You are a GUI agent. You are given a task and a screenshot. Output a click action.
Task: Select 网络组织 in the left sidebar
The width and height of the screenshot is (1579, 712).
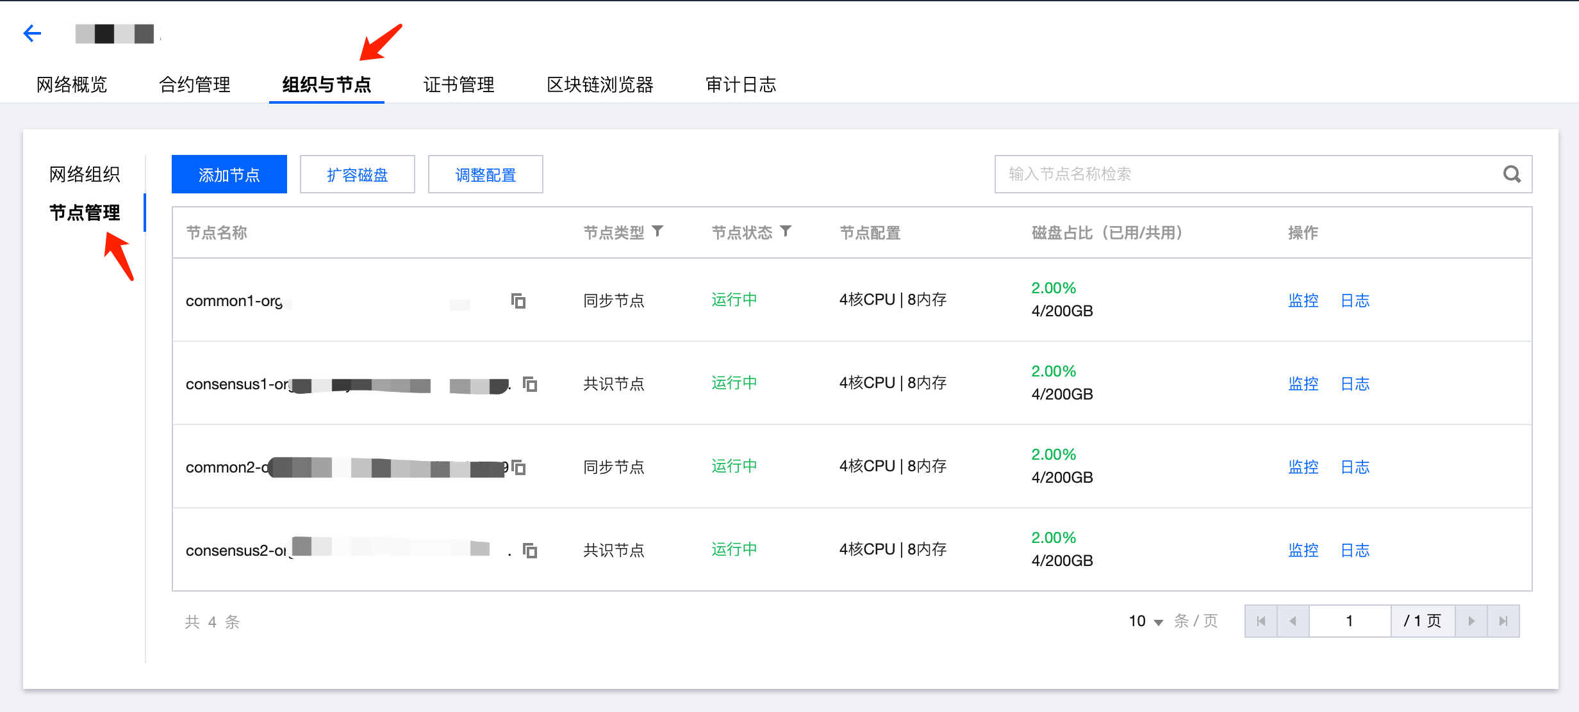(x=85, y=173)
